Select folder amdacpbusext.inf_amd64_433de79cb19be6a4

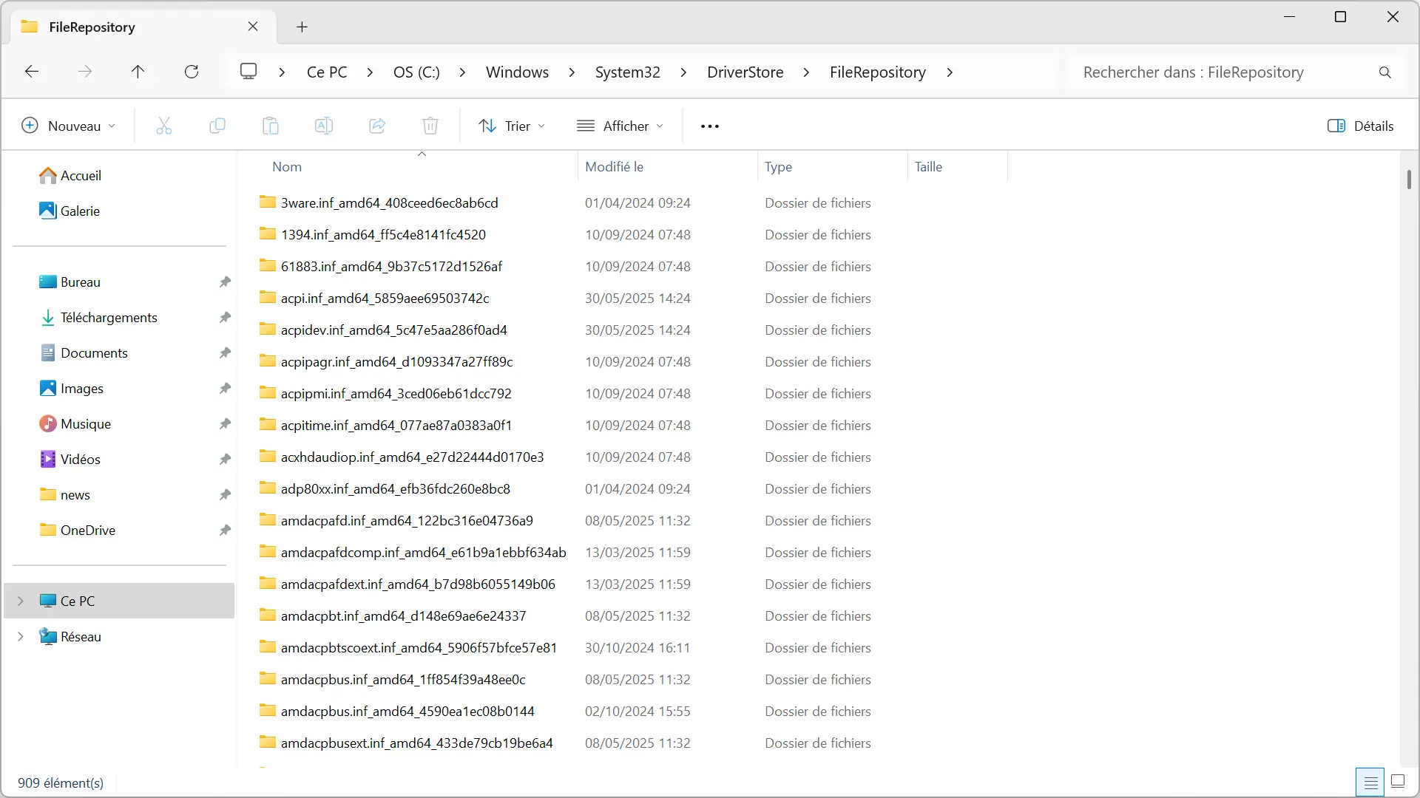point(416,743)
